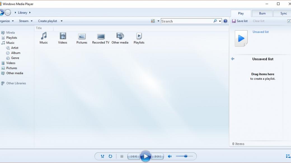Viewport: 291px width, 163px height.
Task: Click the Help question mark icon
Action: coord(225,21)
